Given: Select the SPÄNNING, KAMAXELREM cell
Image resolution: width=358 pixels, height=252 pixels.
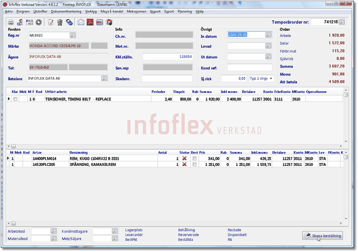Looking at the screenshot, I should 113,164.
